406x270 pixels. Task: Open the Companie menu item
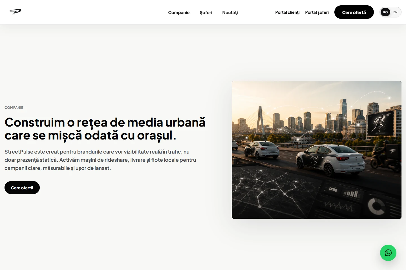pyautogui.click(x=179, y=12)
